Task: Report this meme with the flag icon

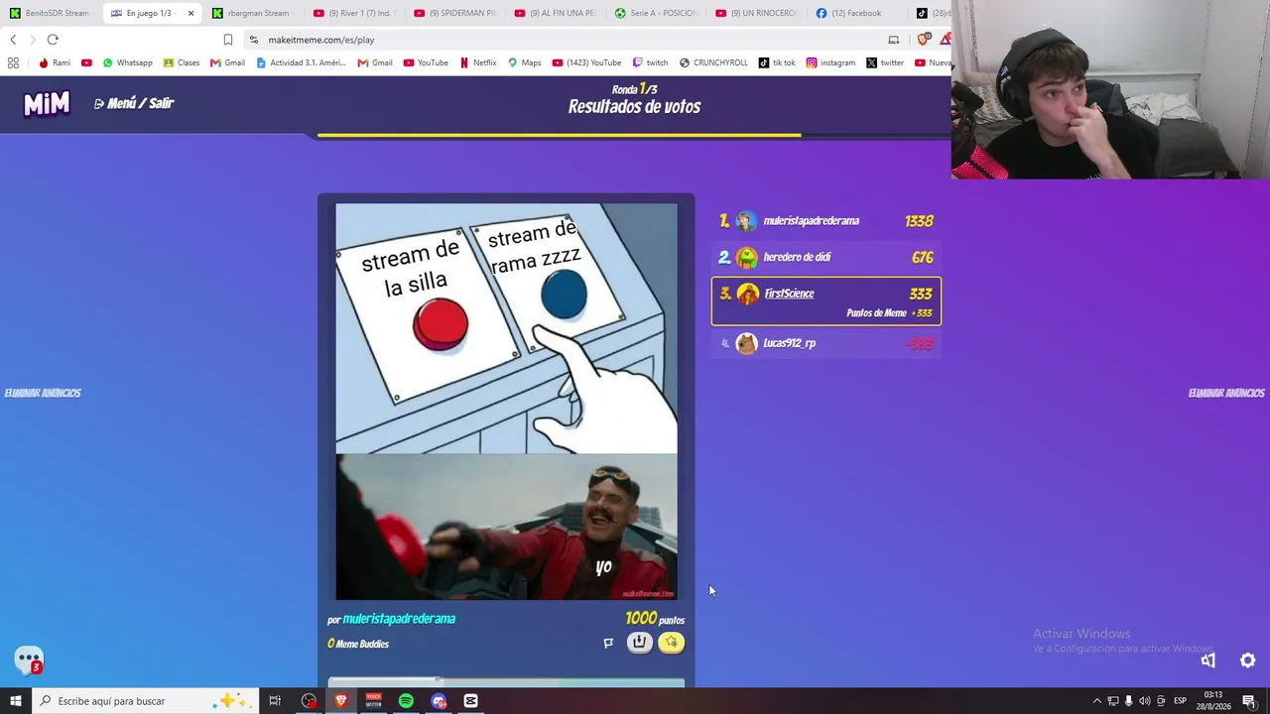Action: (x=608, y=643)
